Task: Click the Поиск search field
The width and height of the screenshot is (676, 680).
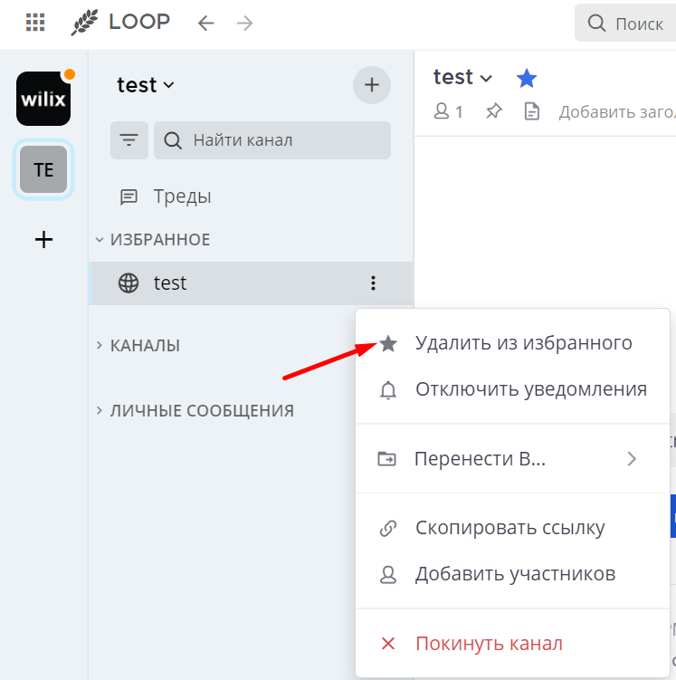Action: [x=625, y=23]
